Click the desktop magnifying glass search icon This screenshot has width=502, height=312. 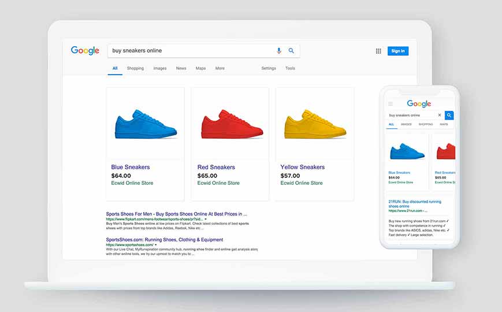tap(291, 51)
